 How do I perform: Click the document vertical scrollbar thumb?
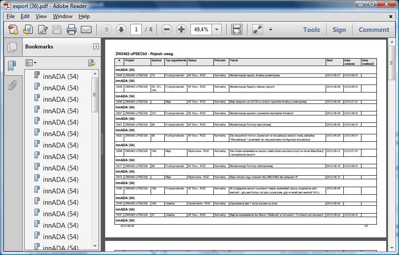[391, 63]
